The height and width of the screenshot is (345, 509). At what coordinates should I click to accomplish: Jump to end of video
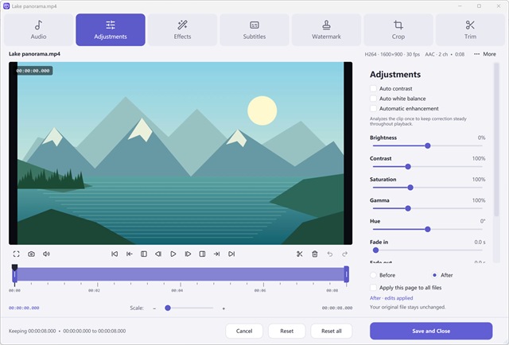(231, 254)
